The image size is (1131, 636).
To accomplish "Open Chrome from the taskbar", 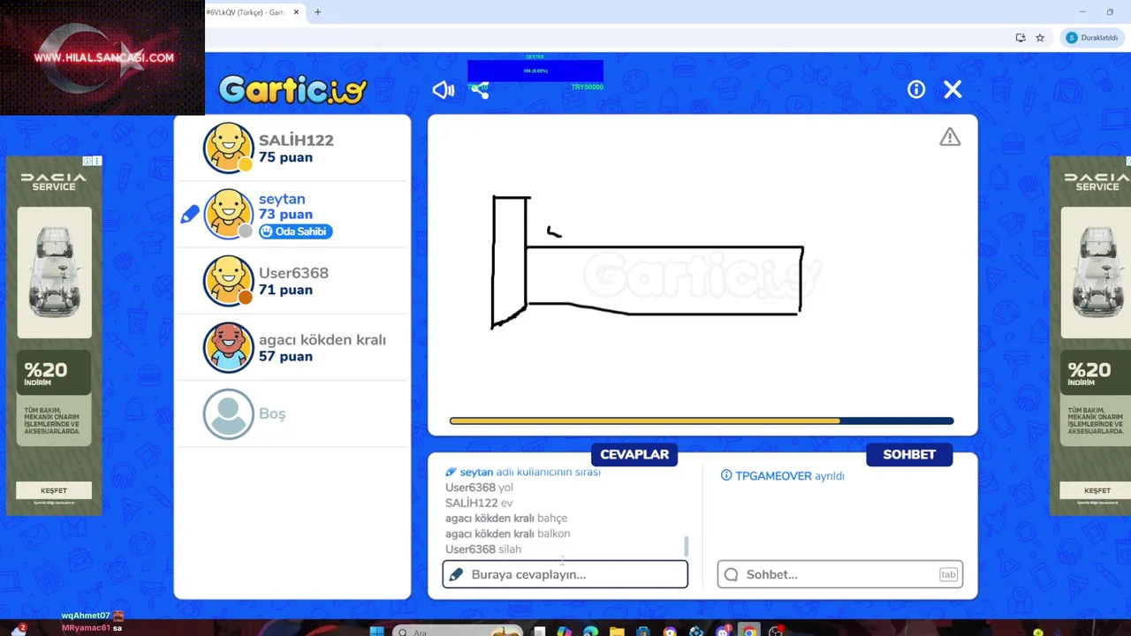I will [749, 632].
